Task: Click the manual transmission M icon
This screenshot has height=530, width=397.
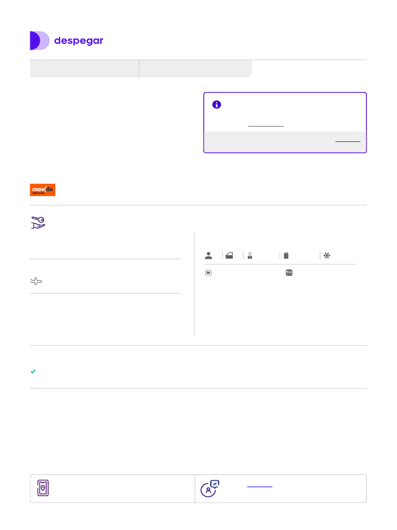Action: pos(208,273)
